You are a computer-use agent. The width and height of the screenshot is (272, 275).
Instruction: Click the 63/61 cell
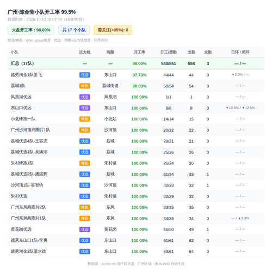169,252
